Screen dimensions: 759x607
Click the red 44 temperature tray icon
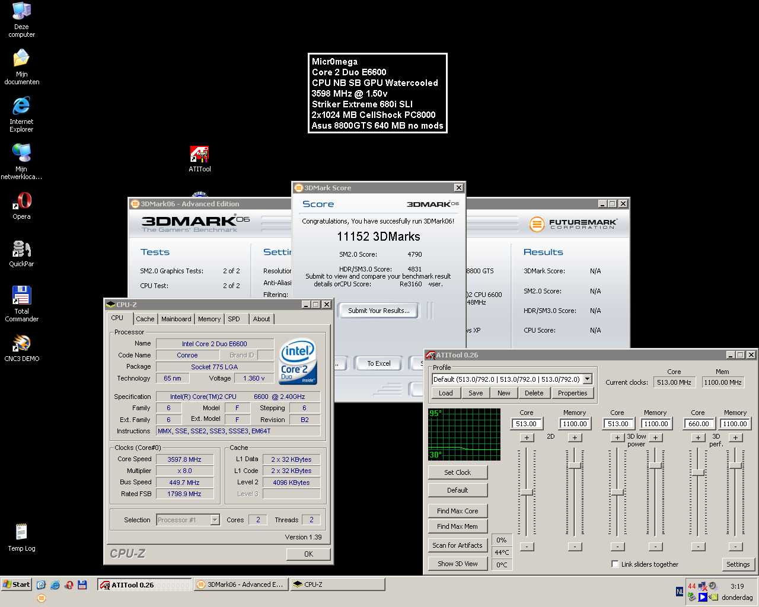tap(692, 586)
